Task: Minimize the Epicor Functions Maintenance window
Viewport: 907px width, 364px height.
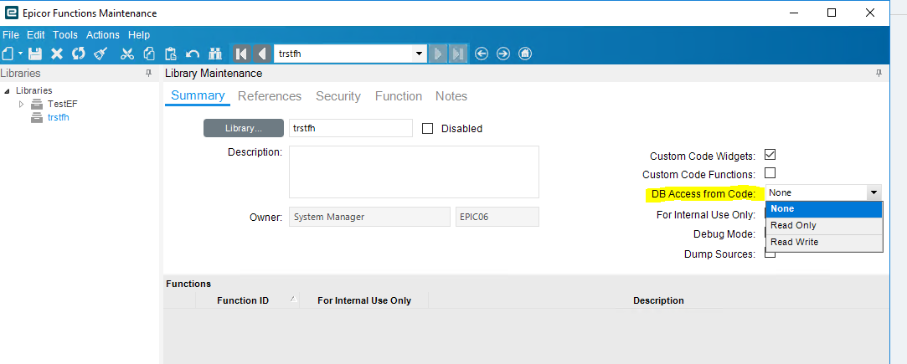Action: (x=793, y=12)
